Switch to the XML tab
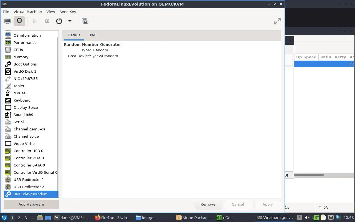This screenshot has height=222, width=355. pos(93,35)
